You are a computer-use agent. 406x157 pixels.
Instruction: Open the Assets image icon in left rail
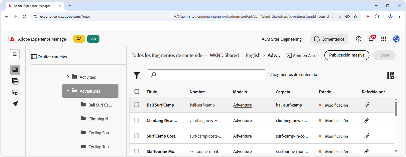pyautogui.click(x=15, y=92)
